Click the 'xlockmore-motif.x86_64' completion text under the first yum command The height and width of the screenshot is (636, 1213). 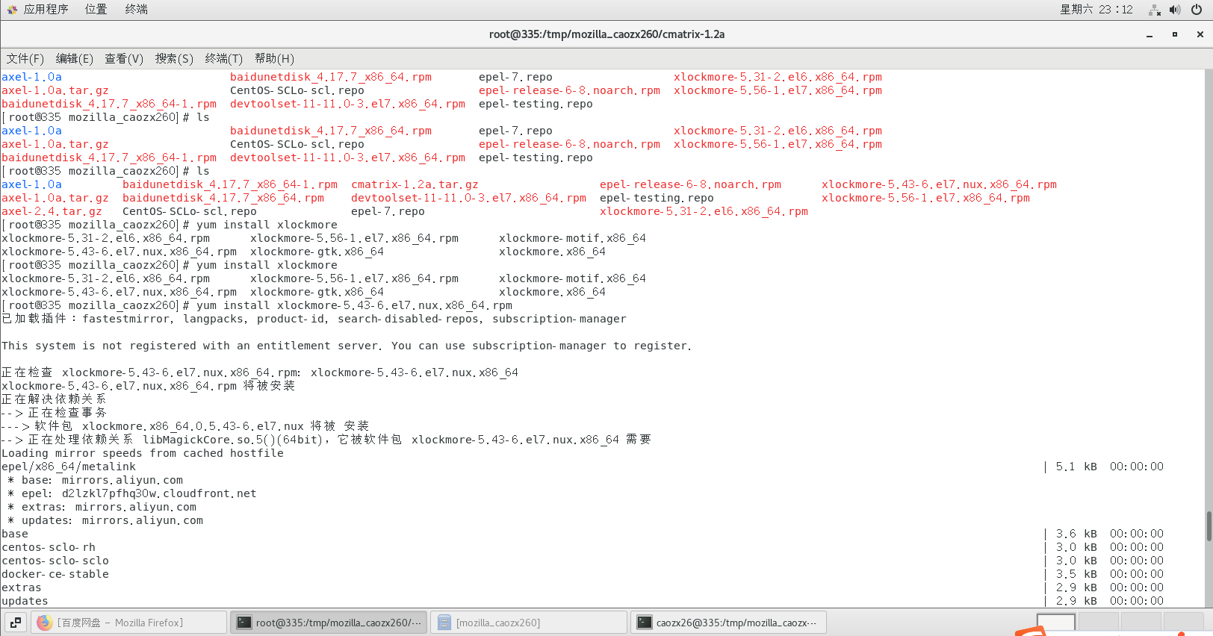572,238
